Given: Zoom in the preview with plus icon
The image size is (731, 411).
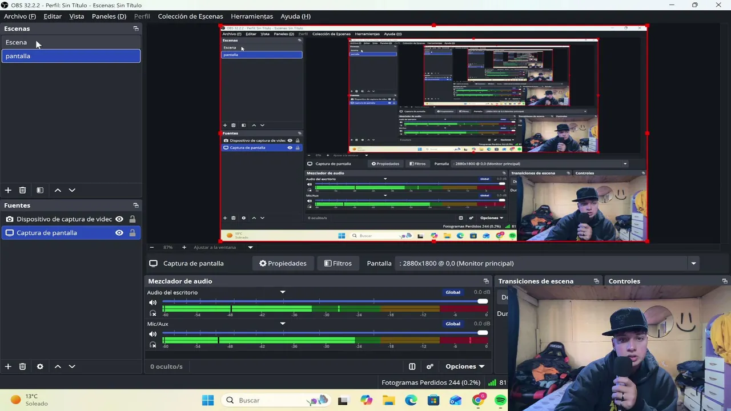Looking at the screenshot, I should [x=184, y=247].
